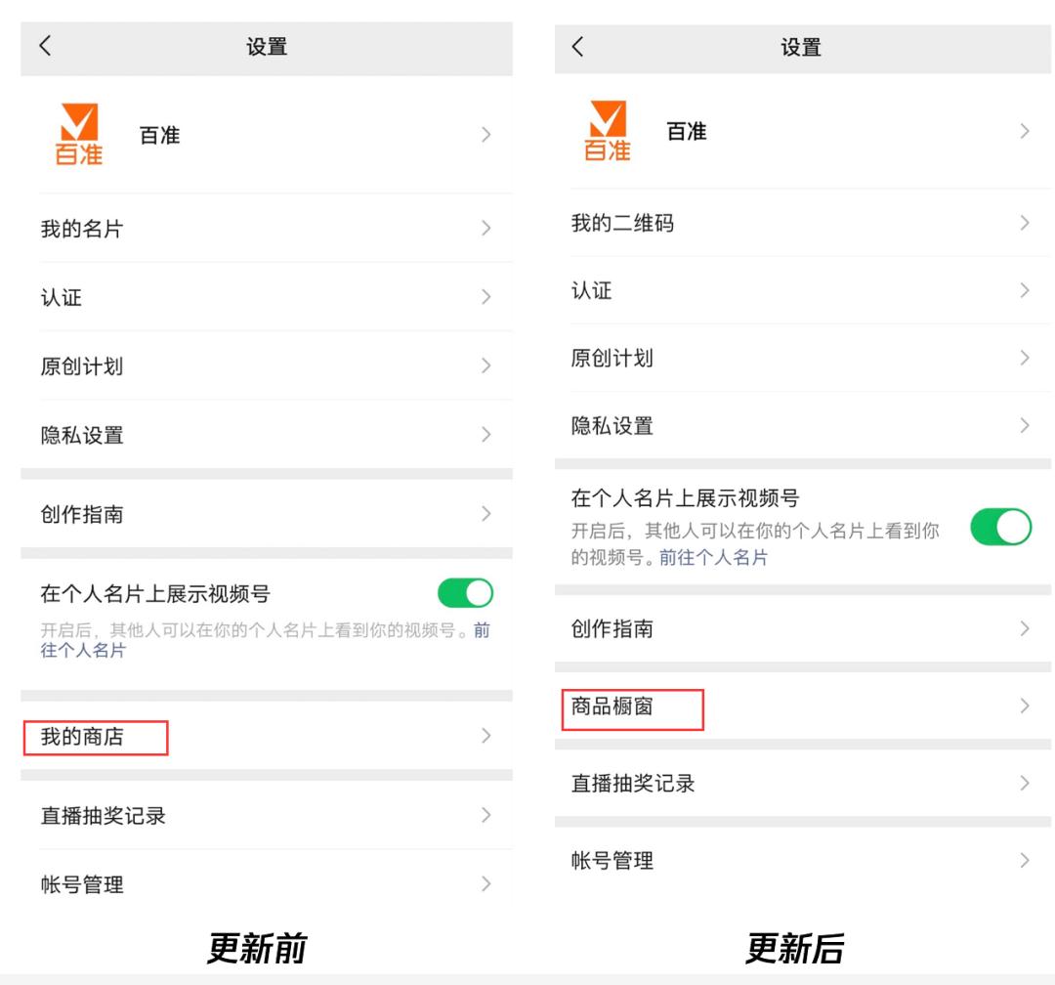Open 我的名片 in the left panel
1055x985 pixels.
82,230
